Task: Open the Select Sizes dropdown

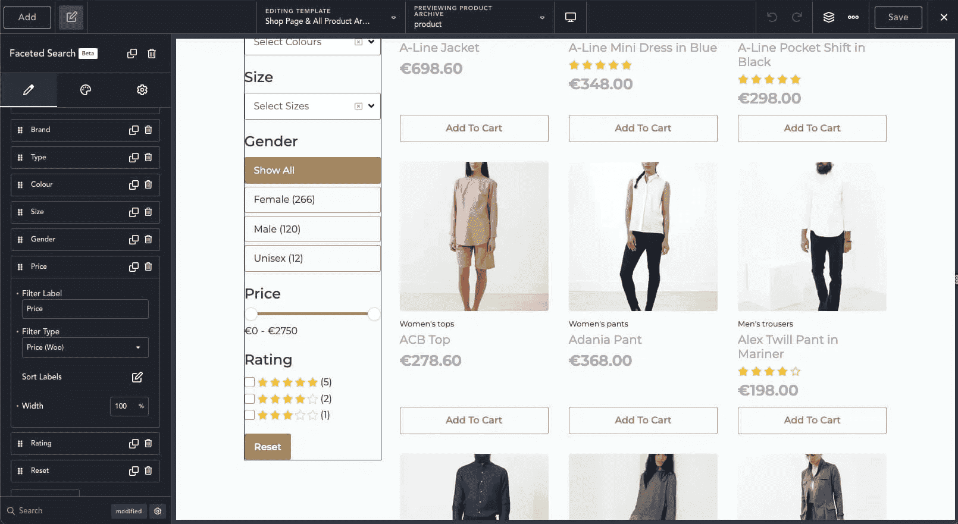Action: (312, 106)
